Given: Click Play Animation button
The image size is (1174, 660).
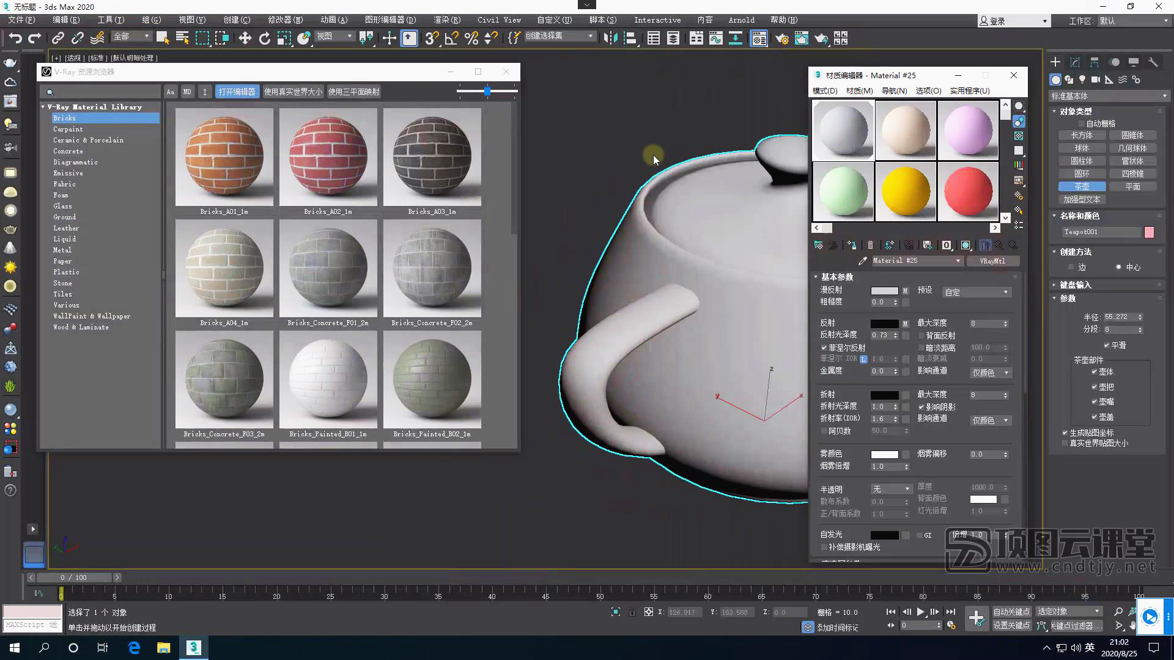Looking at the screenshot, I should pos(920,612).
